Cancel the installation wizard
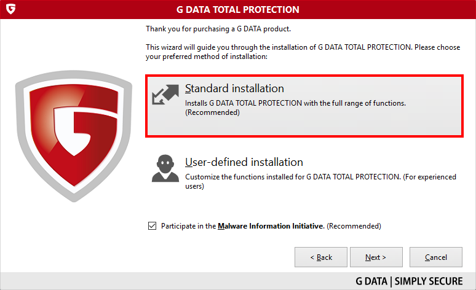 click(435, 257)
